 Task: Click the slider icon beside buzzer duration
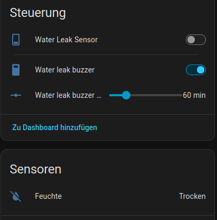click(16, 95)
